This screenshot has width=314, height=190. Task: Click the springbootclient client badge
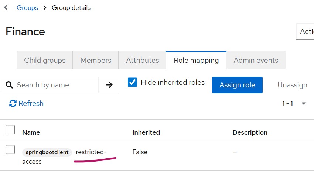pos(47,152)
